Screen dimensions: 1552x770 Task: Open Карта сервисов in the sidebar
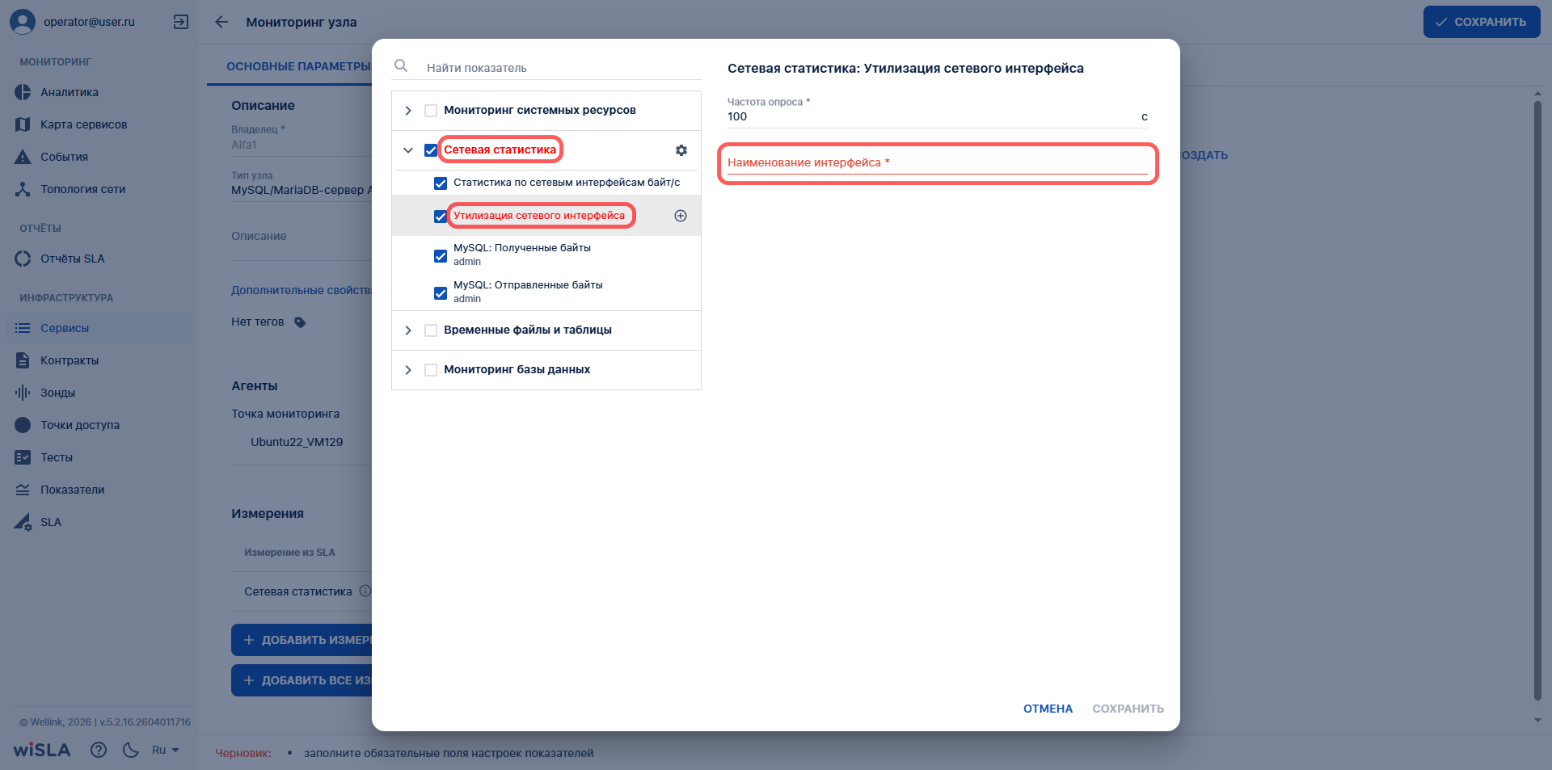coord(84,124)
